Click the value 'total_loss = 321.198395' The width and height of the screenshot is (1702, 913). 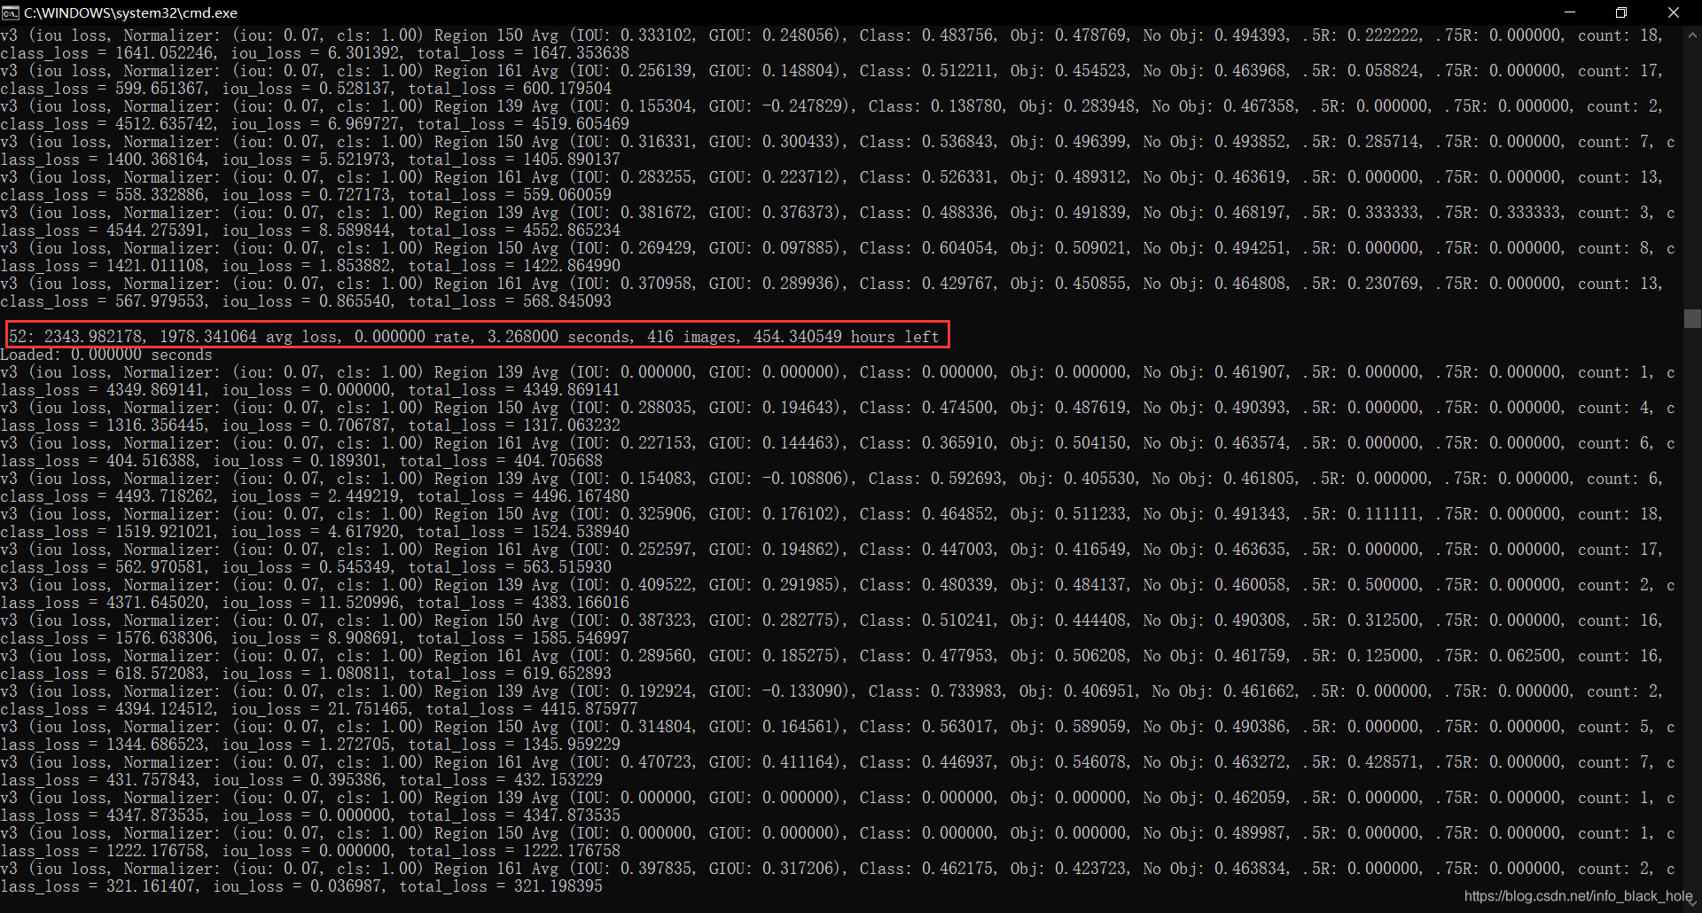pyautogui.click(x=501, y=886)
